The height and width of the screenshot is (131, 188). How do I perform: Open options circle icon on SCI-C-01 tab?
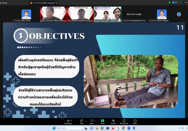(x=57, y=3)
